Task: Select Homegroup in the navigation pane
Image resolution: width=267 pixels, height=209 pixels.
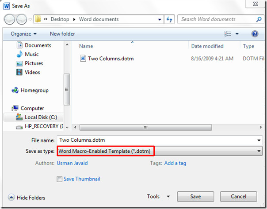Action: pyautogui.click(x=34, y=90)
